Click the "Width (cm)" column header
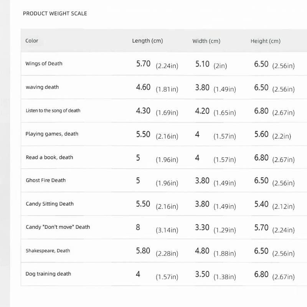 coord(206,41)
